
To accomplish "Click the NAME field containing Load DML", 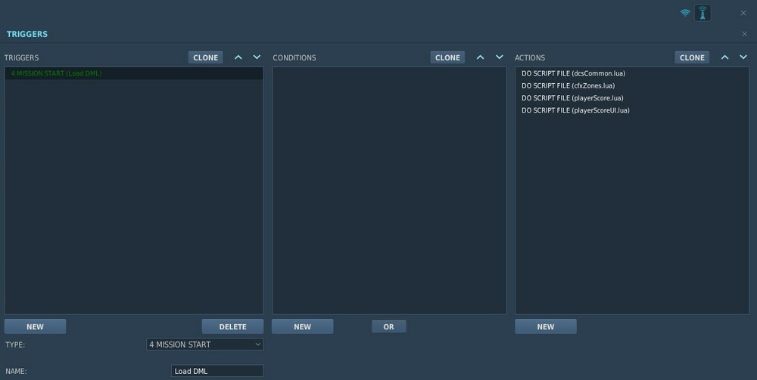I will pos(217,371).
